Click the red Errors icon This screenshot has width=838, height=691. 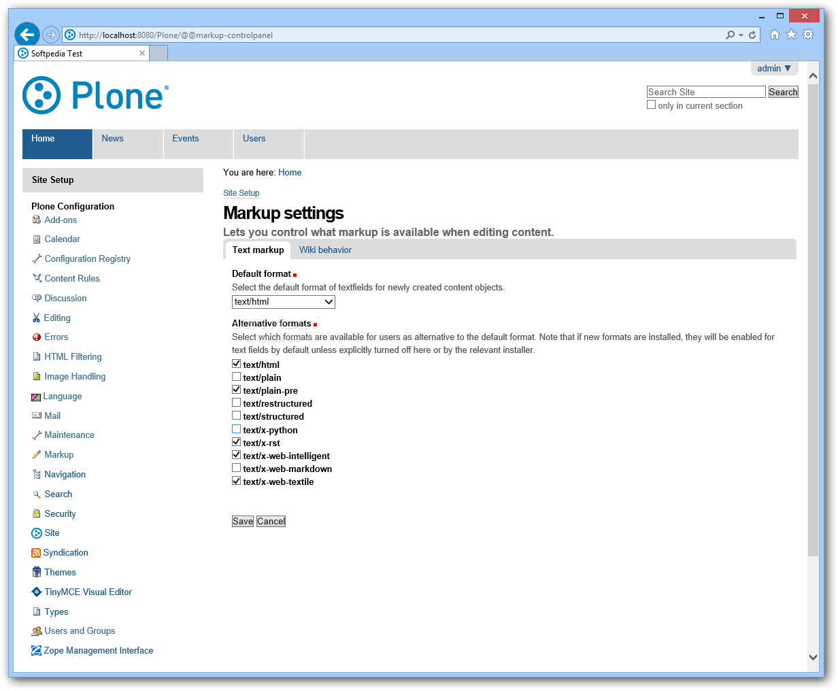pyautogui.click(x=37, y=337)
